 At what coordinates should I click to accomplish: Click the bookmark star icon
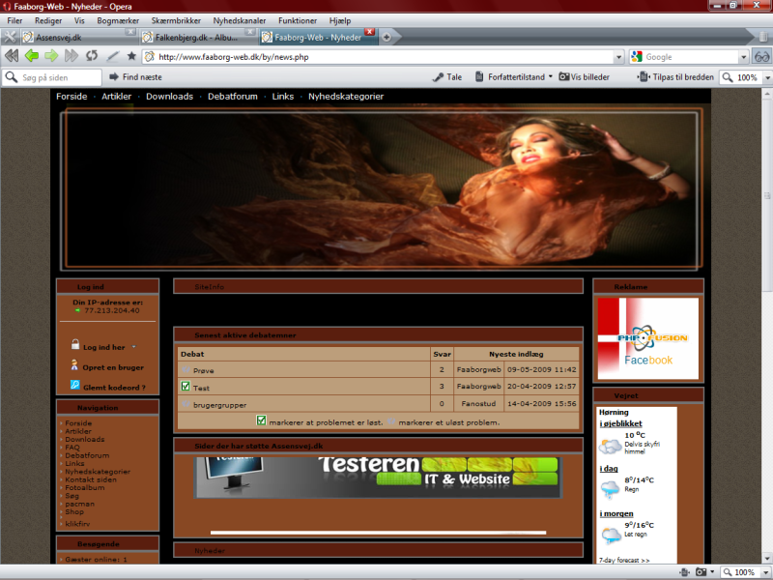pyautogui.click(x=131, y=56)
